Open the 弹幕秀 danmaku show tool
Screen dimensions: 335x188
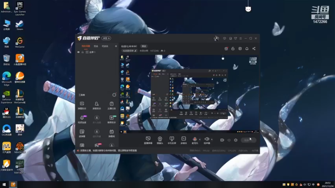(x=111, y=133)
